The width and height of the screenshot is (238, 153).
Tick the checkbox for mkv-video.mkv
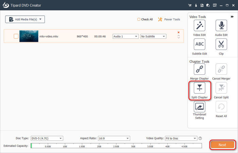tap(16, 36)
